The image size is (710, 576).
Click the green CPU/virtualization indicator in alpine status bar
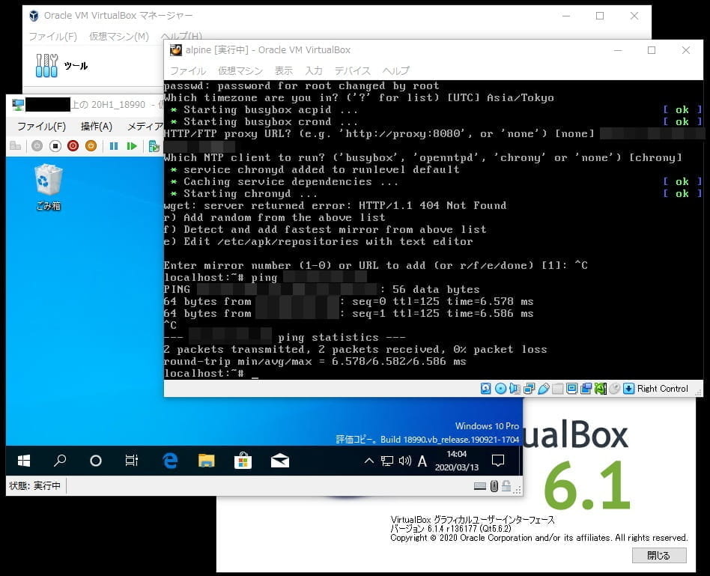coord(601,389)
